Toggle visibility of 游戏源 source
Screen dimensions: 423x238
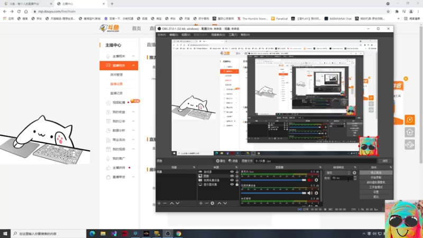click(232, 171)
